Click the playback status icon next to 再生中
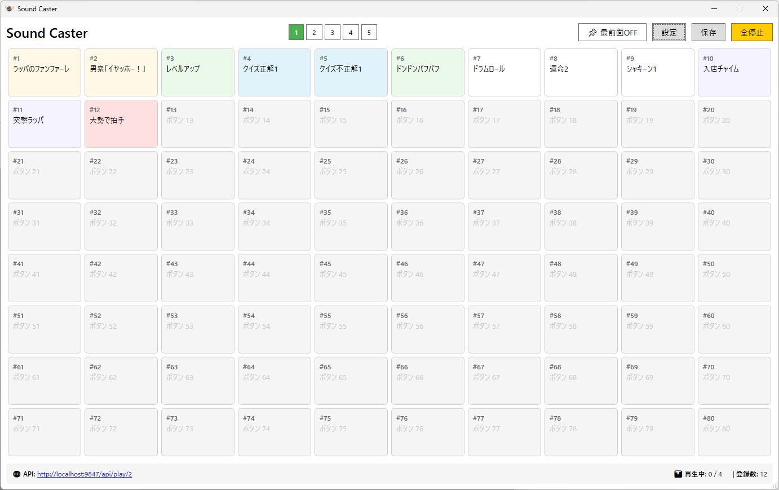Viewport: 779px width, 490px height. [678, 474]
